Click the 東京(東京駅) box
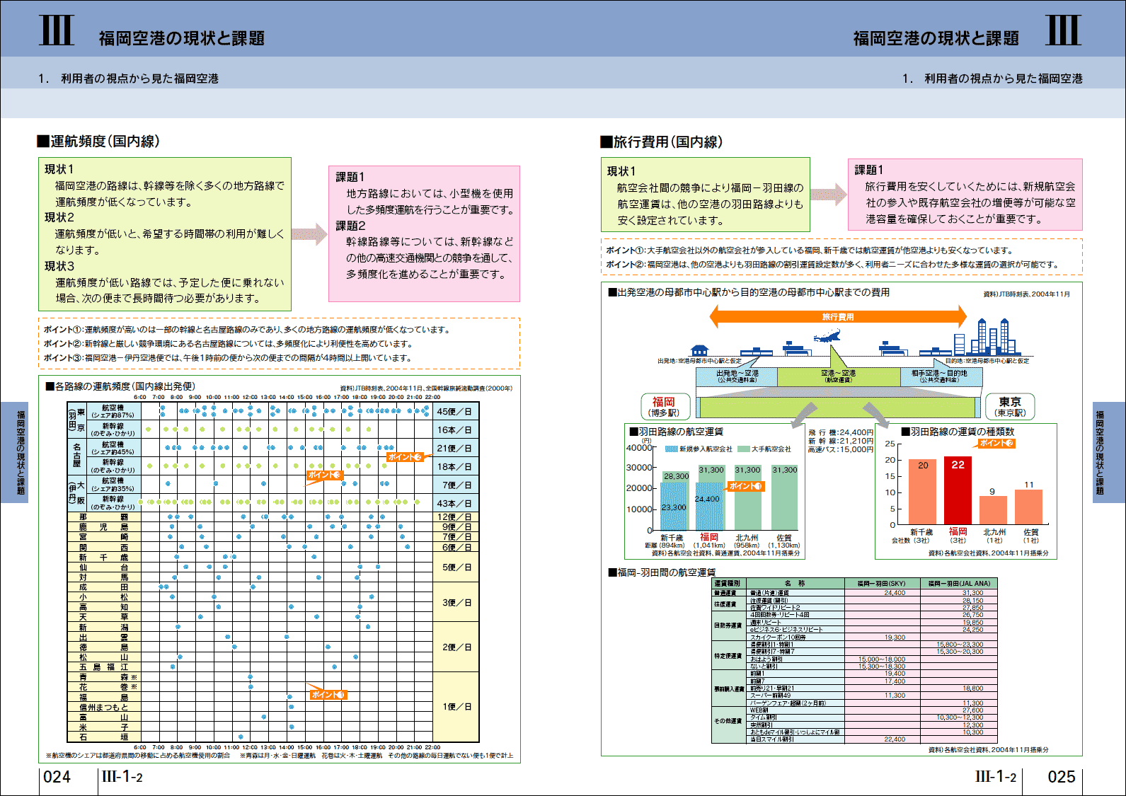 pyautogui.click(x=1010, y=406)
